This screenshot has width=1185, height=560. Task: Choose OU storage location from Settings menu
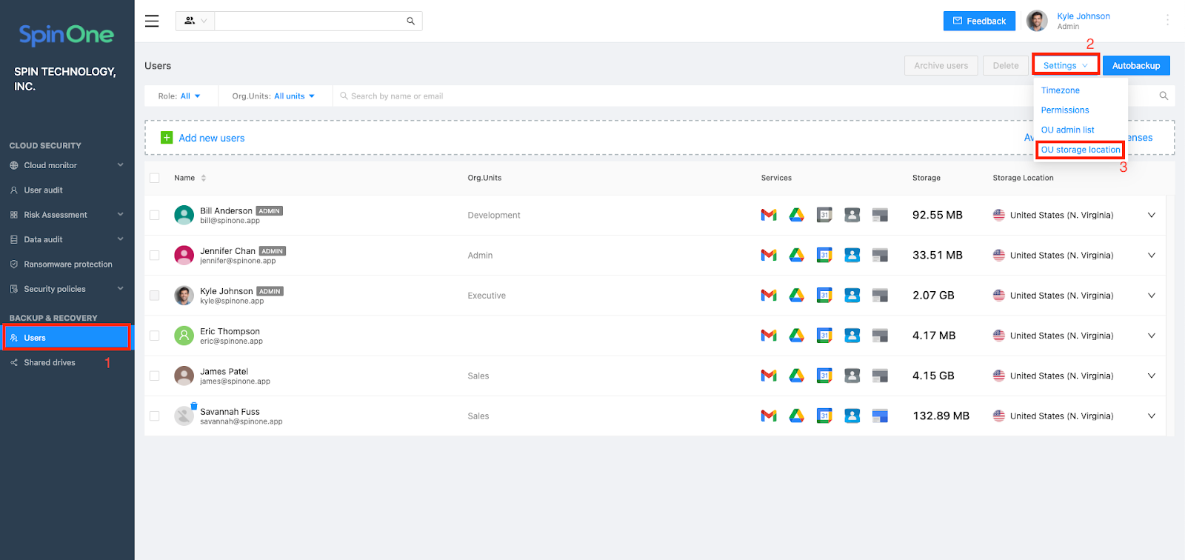1080,150
